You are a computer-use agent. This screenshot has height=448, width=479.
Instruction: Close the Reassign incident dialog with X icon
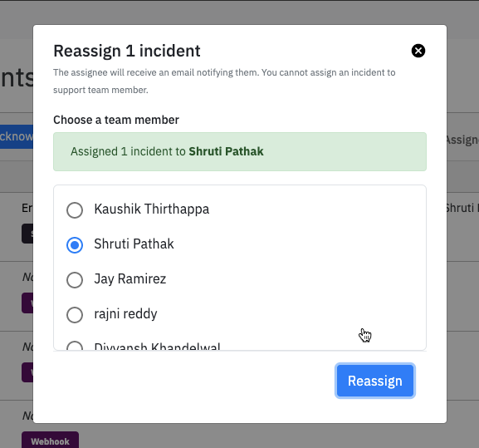click(418, 51)
